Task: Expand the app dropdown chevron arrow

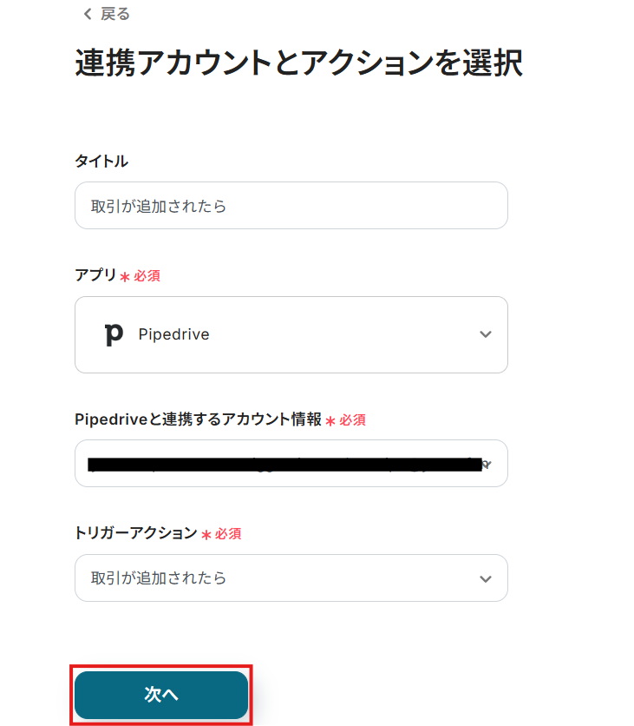Action: [486, 335]
